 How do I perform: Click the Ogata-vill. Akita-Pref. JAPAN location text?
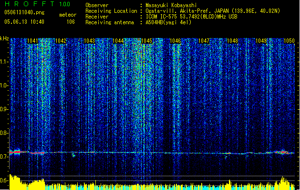click(213, 11)
